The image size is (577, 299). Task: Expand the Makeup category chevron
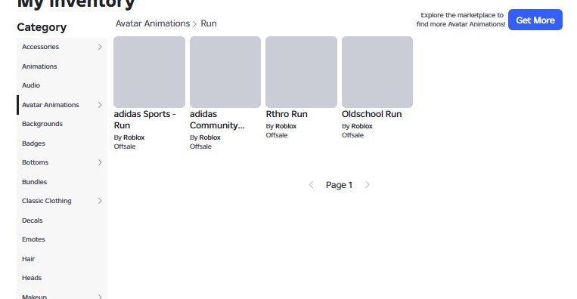coord(100,296)
